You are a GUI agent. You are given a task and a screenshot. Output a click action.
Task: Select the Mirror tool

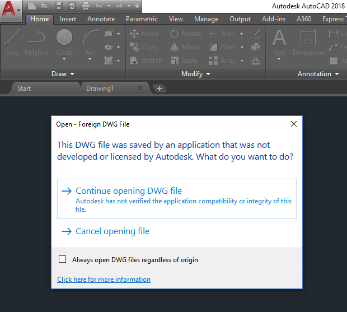[185, 47]
